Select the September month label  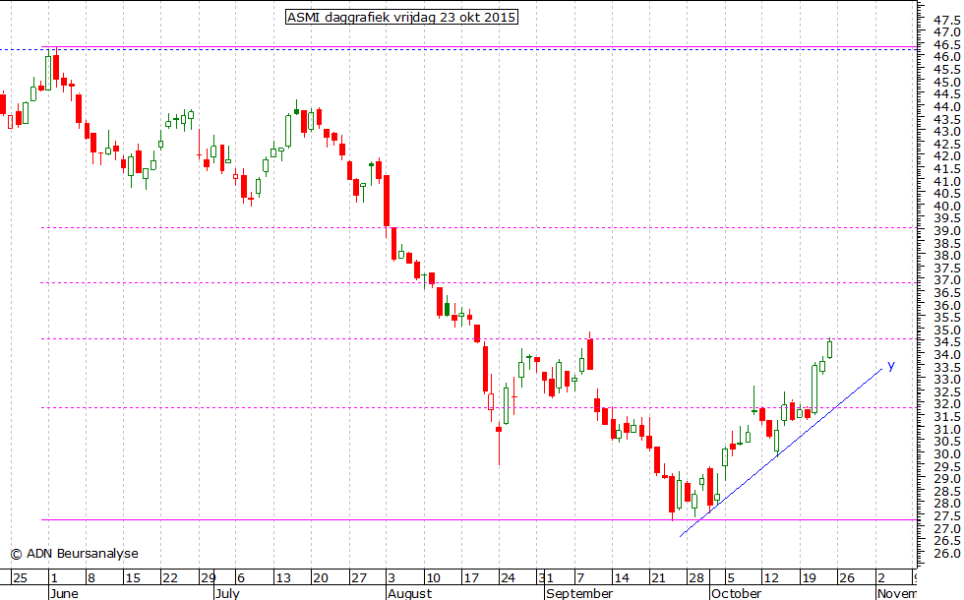coord(579,593)
